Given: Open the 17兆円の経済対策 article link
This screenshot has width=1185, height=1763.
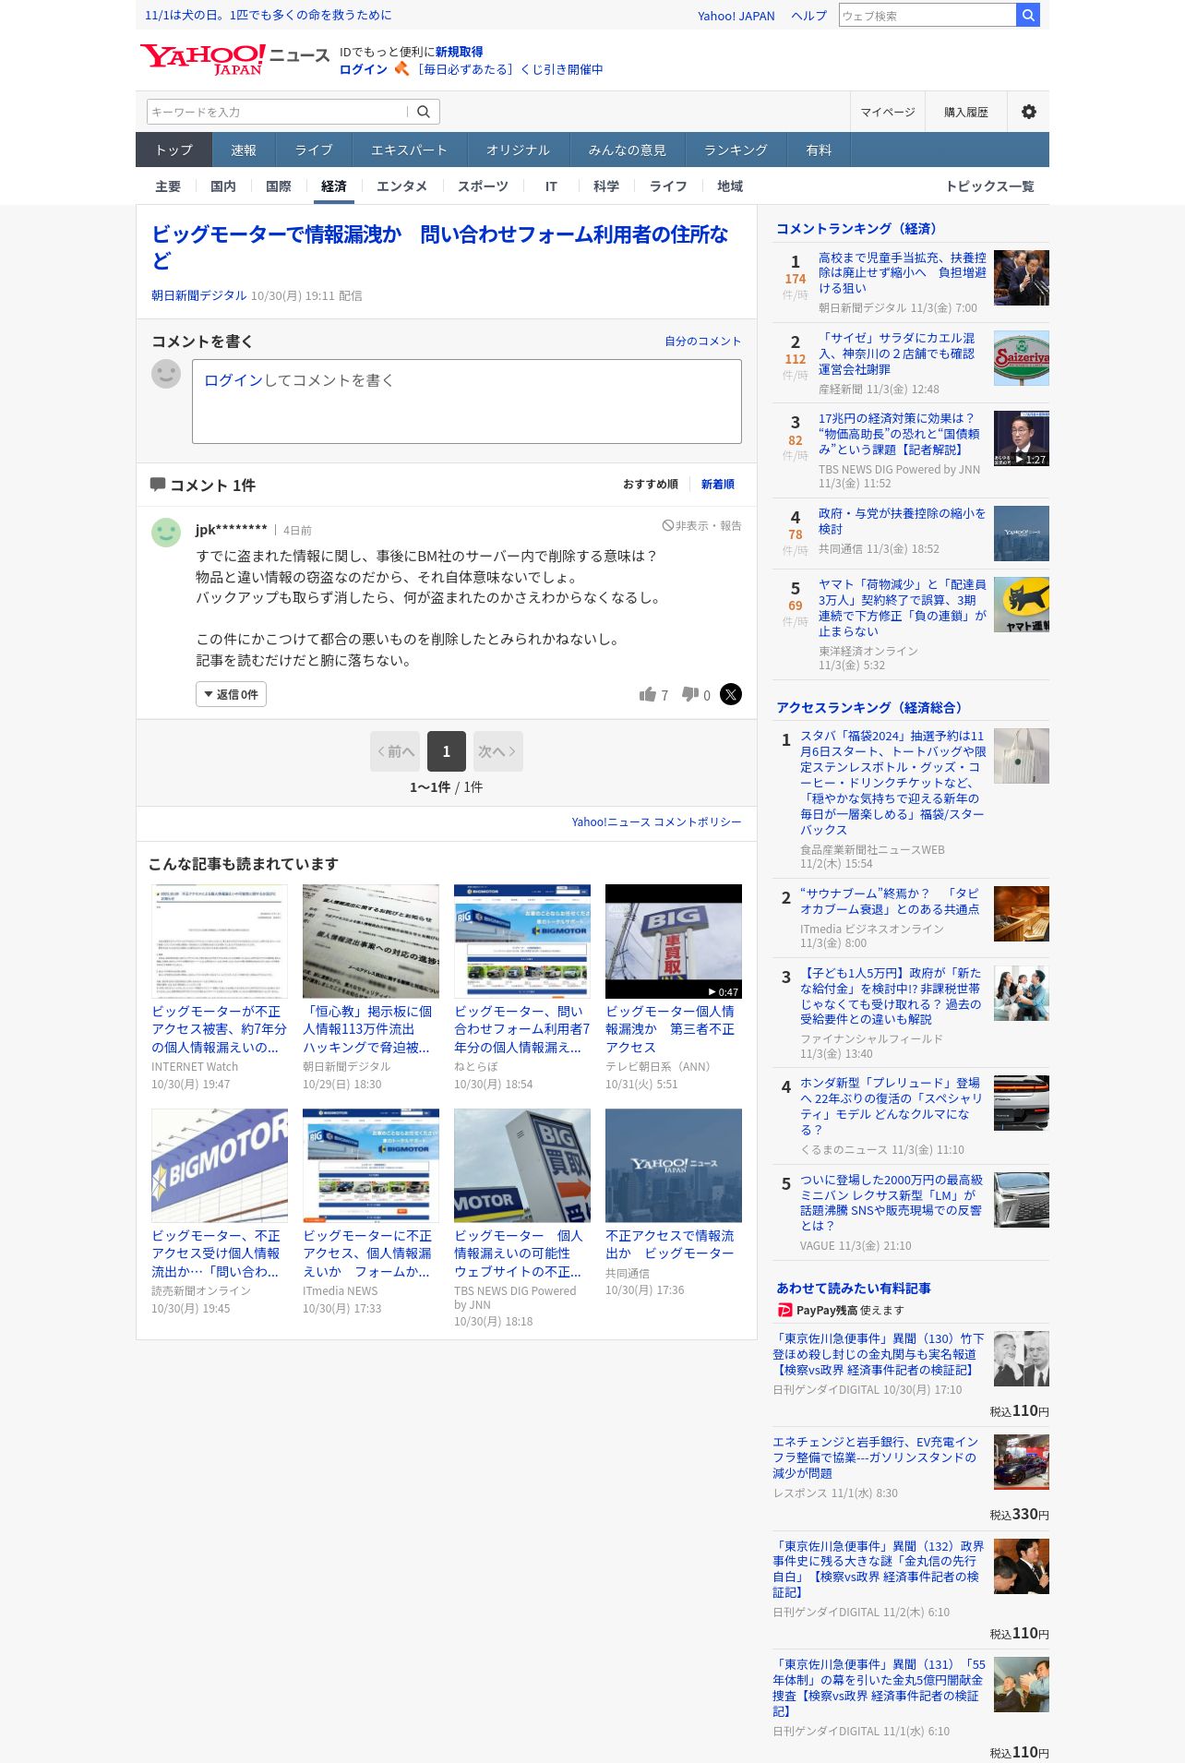Looking at the screenshot, I should click(902, 434).
